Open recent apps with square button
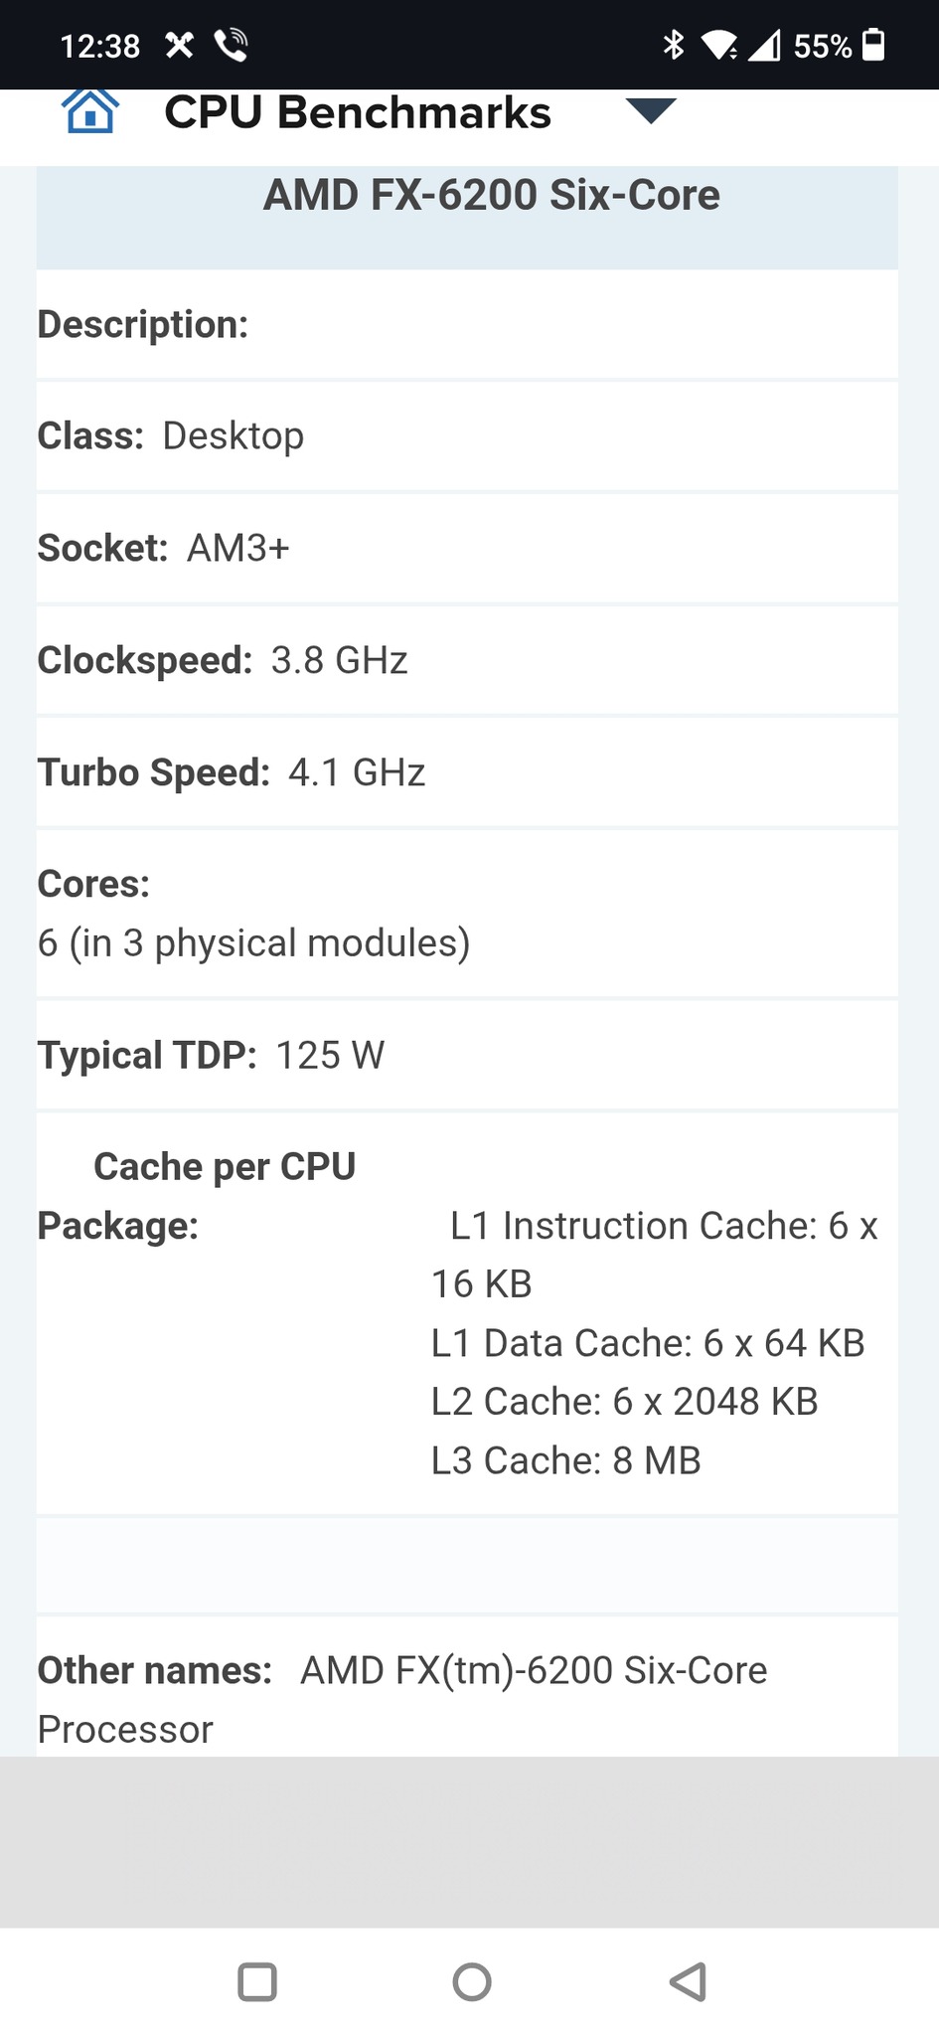The image size is (939, 2036). [x=257, y=1981]
